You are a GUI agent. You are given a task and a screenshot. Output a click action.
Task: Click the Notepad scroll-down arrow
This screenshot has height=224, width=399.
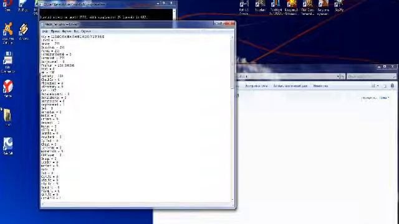coord(233,200)
